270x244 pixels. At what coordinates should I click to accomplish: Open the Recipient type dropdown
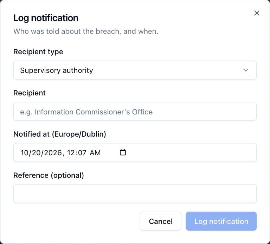[x=135, y=70]
